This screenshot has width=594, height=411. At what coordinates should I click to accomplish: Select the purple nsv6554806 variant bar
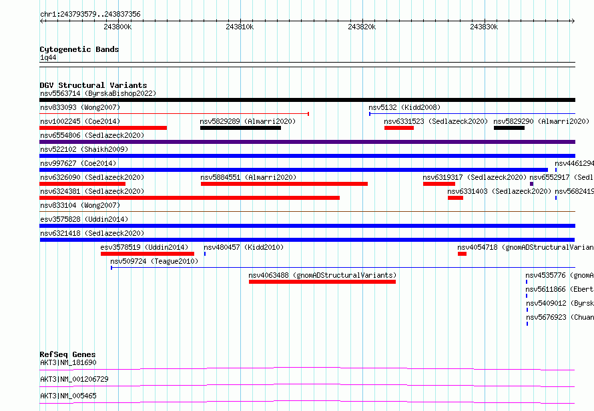click(x=307, y=142)
